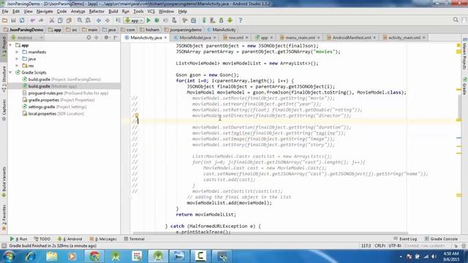The width and height of the screenshot is (468, 263).
Task: Click the Synchronize toolbar icon
Action: point(22,20)
